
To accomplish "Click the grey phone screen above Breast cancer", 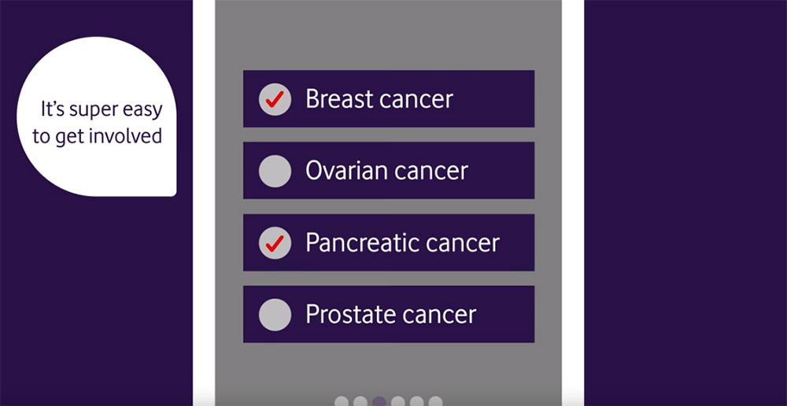I will (x=388, y=35).
